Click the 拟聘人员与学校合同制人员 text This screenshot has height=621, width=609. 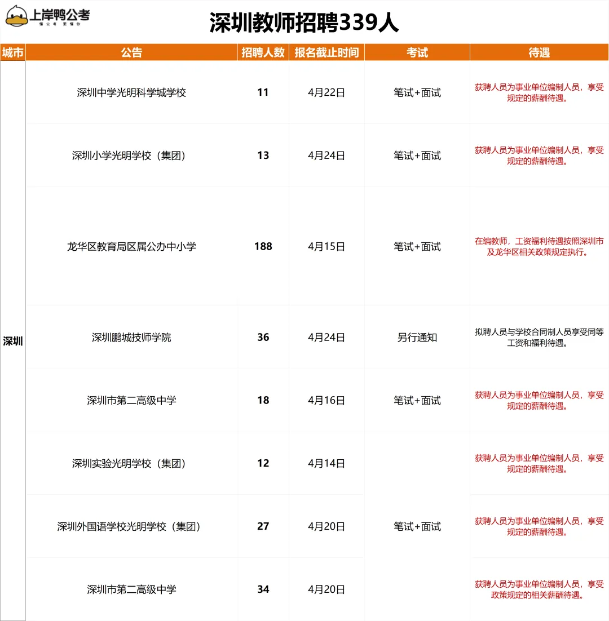[x=539, y=338]
